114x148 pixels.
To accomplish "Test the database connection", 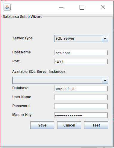I will [96, 125].
